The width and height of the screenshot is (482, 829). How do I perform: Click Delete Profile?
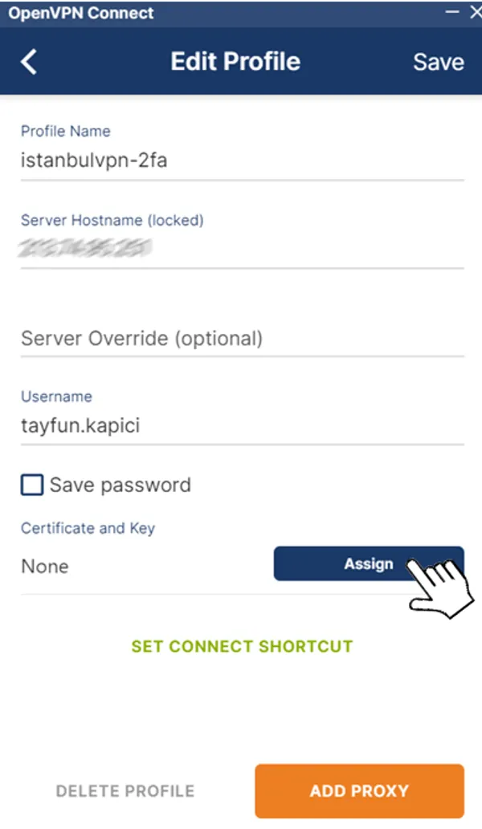click(125, 791)
